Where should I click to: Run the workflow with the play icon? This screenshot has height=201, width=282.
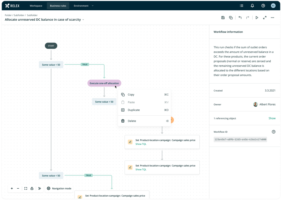(x=257, y=18)
